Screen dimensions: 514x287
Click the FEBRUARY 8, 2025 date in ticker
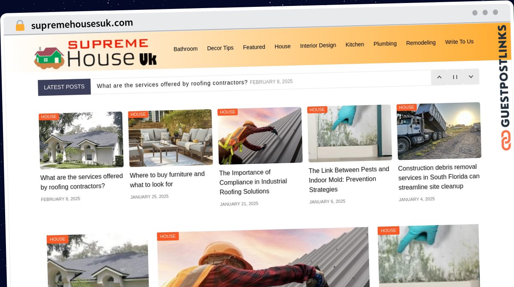(x=271, y=81)
